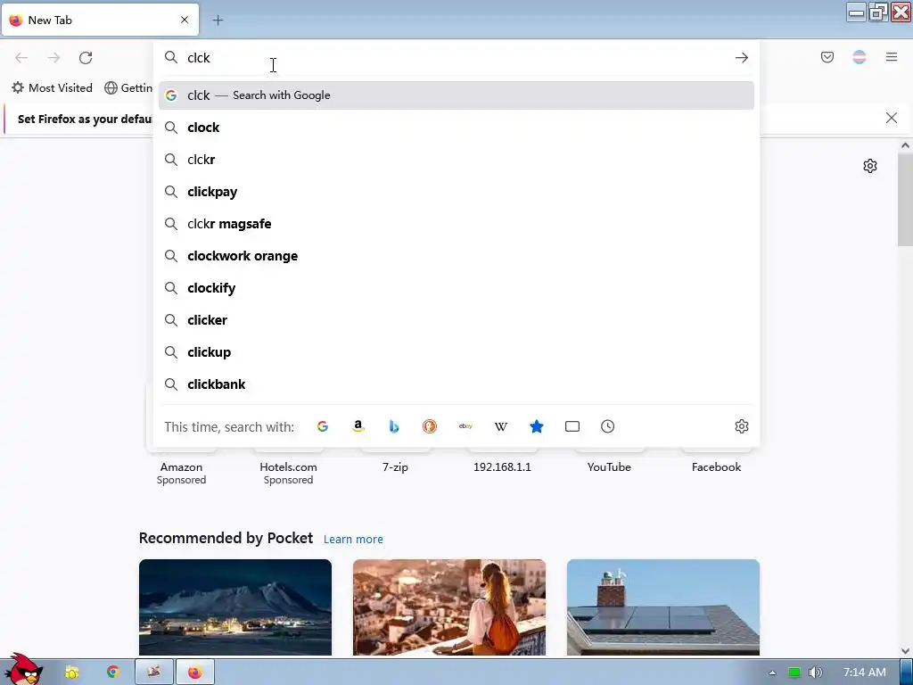Search with Bing icon
The height and width of the screenshot is (685, 913).
pos(394,426)
